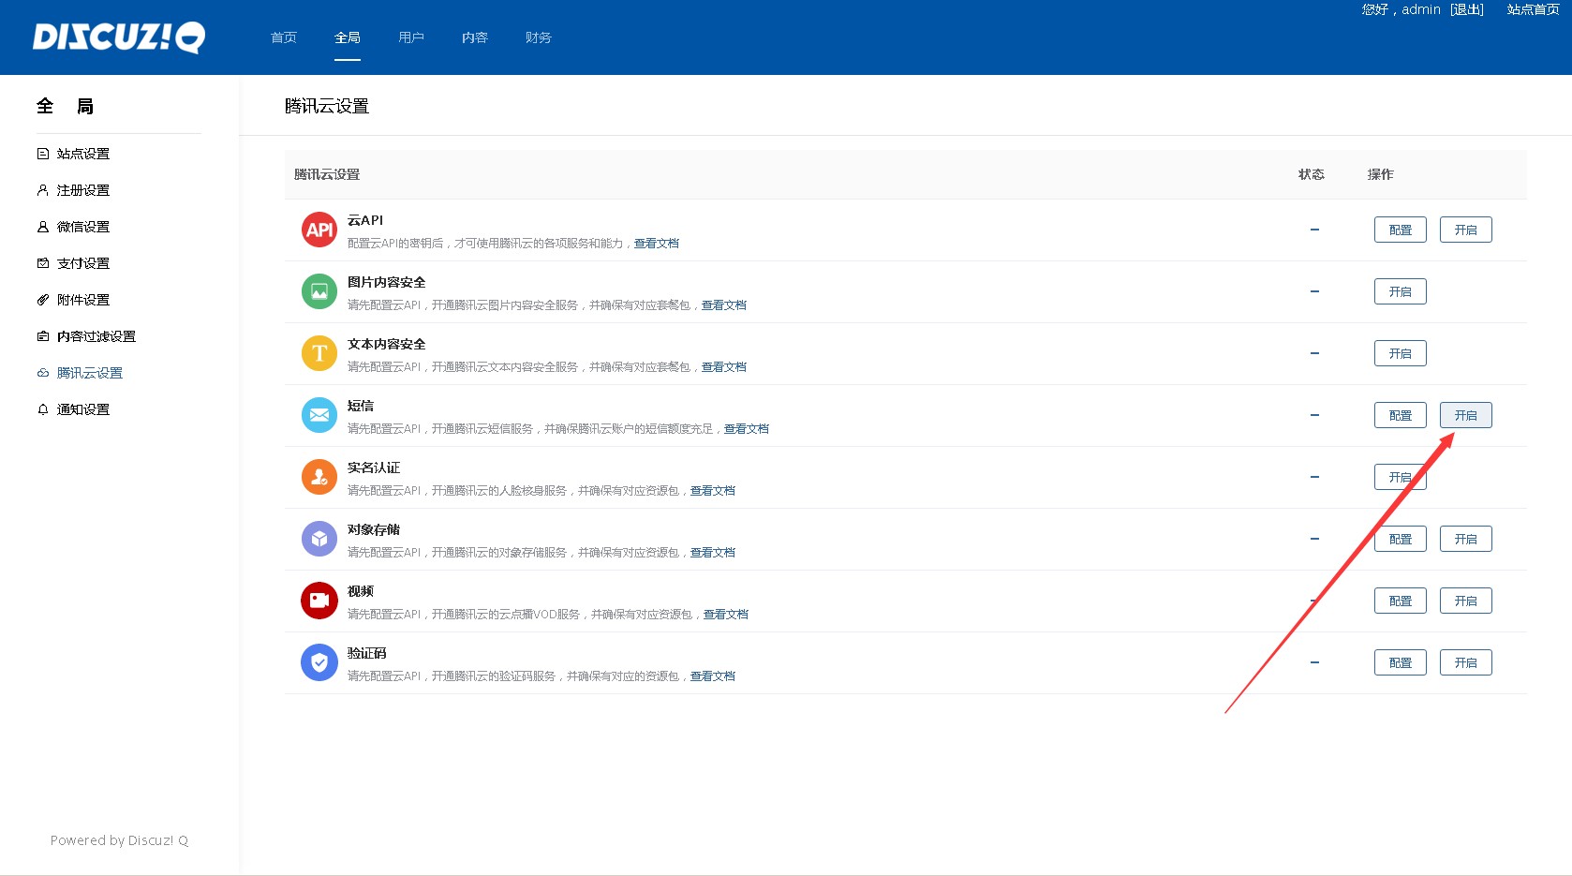This screenshot has height=876, width=1572.
Task: Open the 财务 top navigation tab
Action: point(539,37)
